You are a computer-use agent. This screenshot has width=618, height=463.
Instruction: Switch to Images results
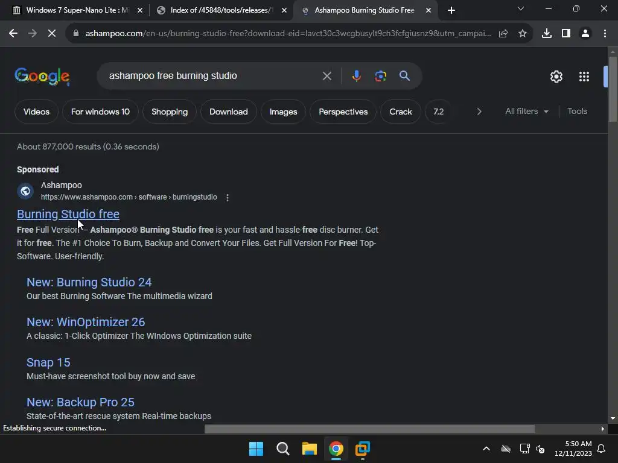coord(284,112)
